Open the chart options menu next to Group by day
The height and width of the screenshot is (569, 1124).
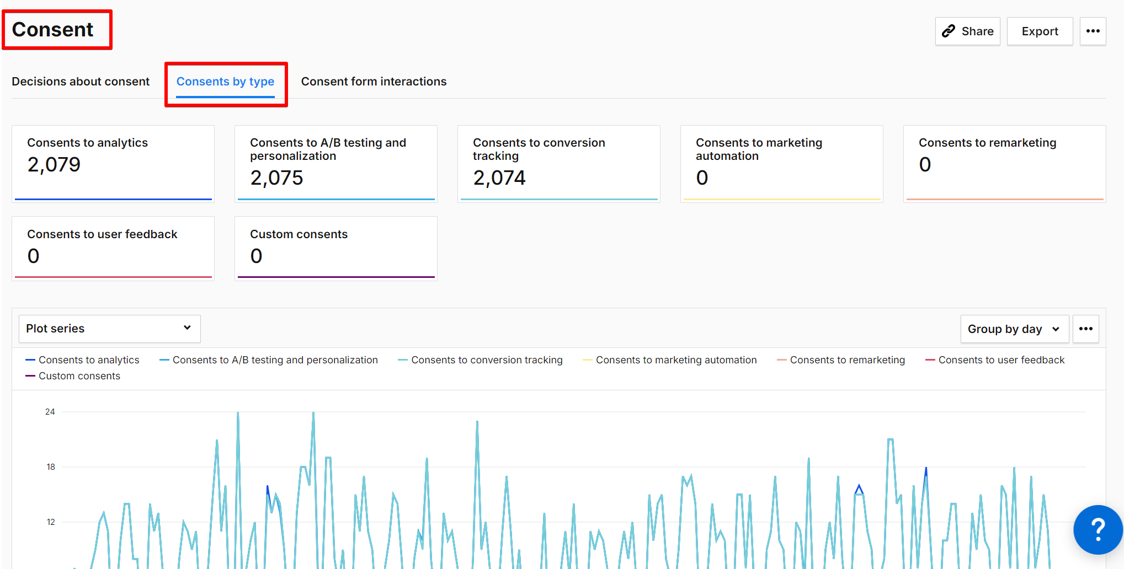pos(1085,329)
